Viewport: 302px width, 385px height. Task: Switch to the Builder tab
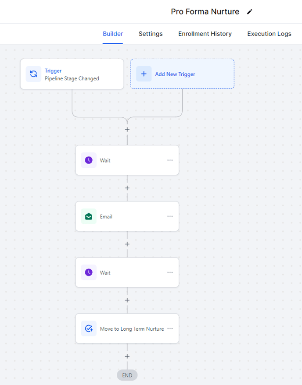pos(113,34)
